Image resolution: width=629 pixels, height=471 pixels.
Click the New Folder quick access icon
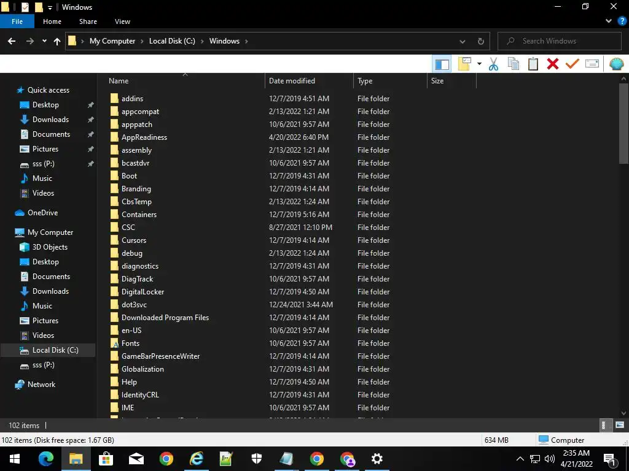(x=39, y=7)
